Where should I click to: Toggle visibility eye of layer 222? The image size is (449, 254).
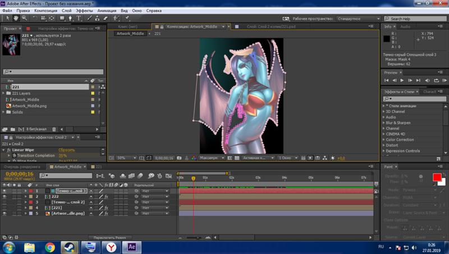point(4,197)
